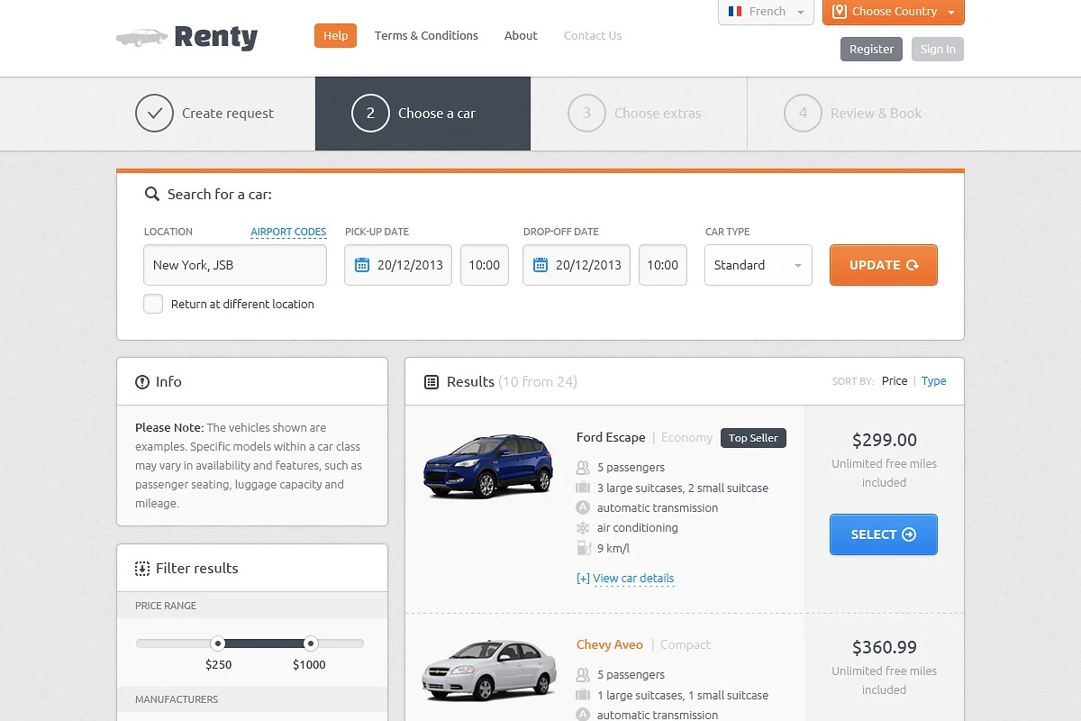Click the search magnifier icon

(152, 194)
